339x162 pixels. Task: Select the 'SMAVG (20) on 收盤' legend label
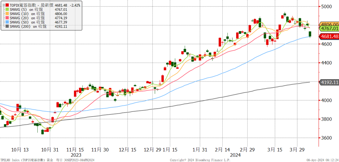(27, 18)
